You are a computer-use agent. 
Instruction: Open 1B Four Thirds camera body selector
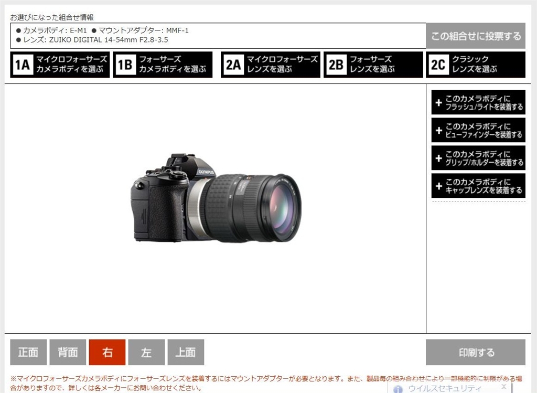tap(163, 65)
